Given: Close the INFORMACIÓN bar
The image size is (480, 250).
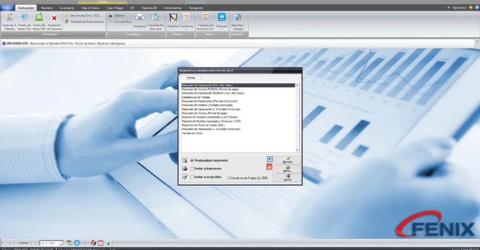Looking at the screenshot, I should pos(477,42).
